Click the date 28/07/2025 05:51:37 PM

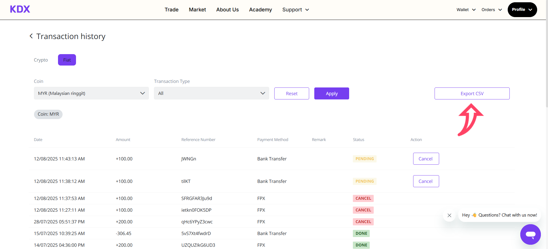(59, 222)
